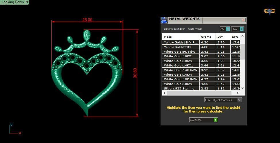This screenshot has width=280, height=143.
Task: Sort by the Grams column header
Action: tap(207, 37)
